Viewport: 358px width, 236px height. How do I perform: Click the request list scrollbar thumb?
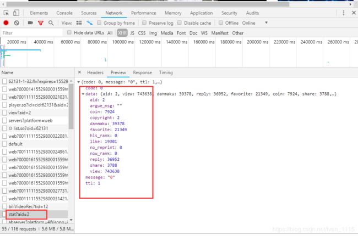point(71,106)
